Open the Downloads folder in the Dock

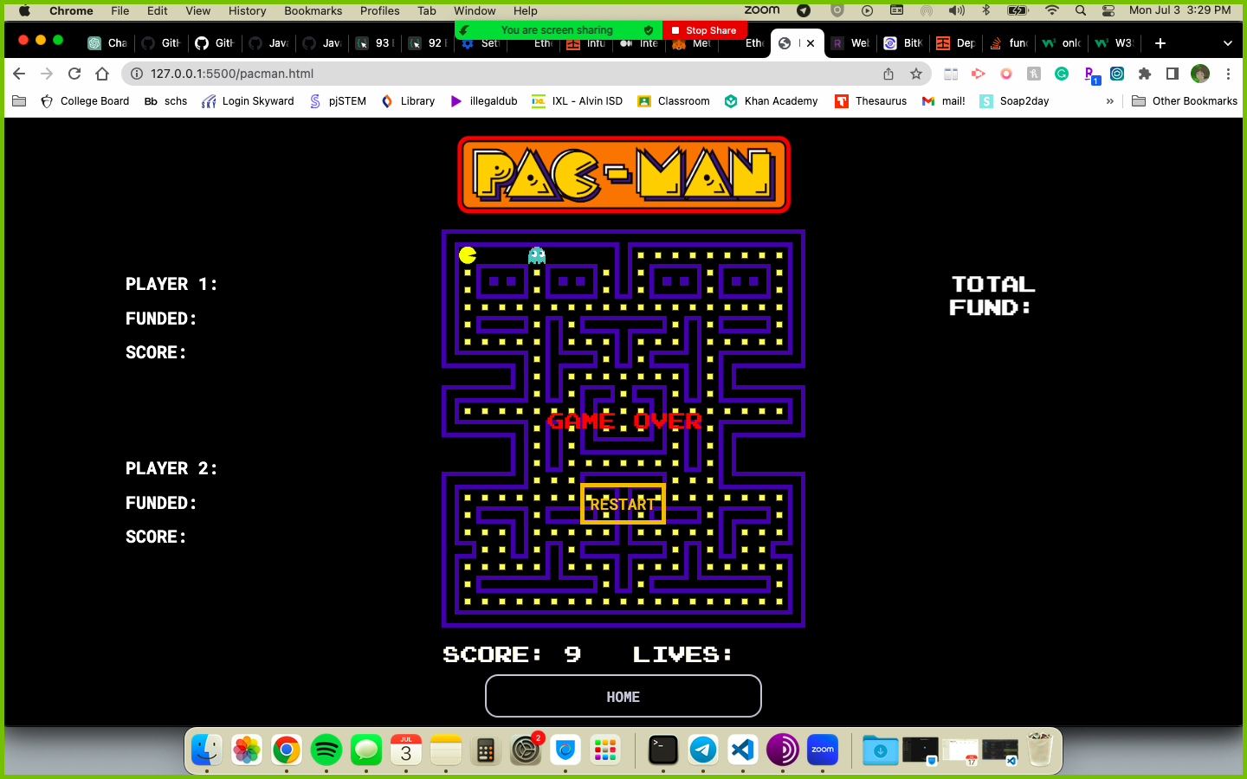tap(880, 750)
